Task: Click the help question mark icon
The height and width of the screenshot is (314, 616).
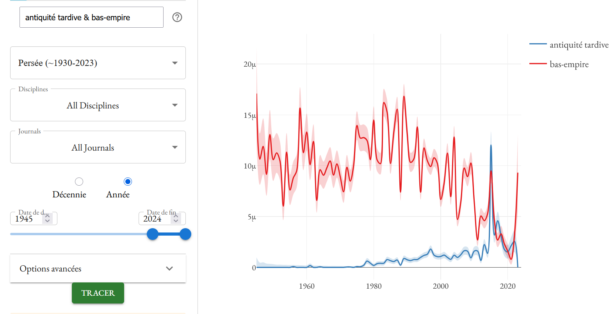Action: coord(177,17)
